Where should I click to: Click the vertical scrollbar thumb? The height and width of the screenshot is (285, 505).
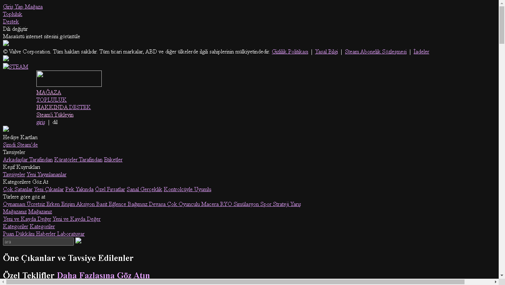[502, 25]
